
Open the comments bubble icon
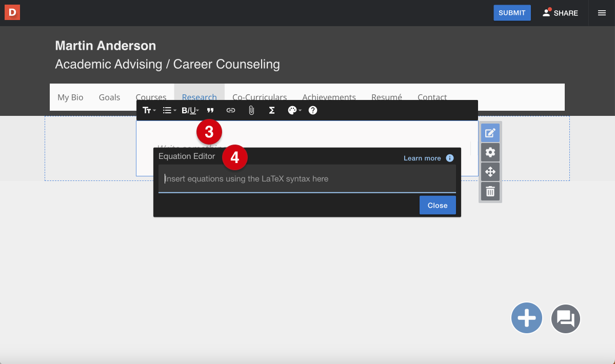(x=565, y=318)
